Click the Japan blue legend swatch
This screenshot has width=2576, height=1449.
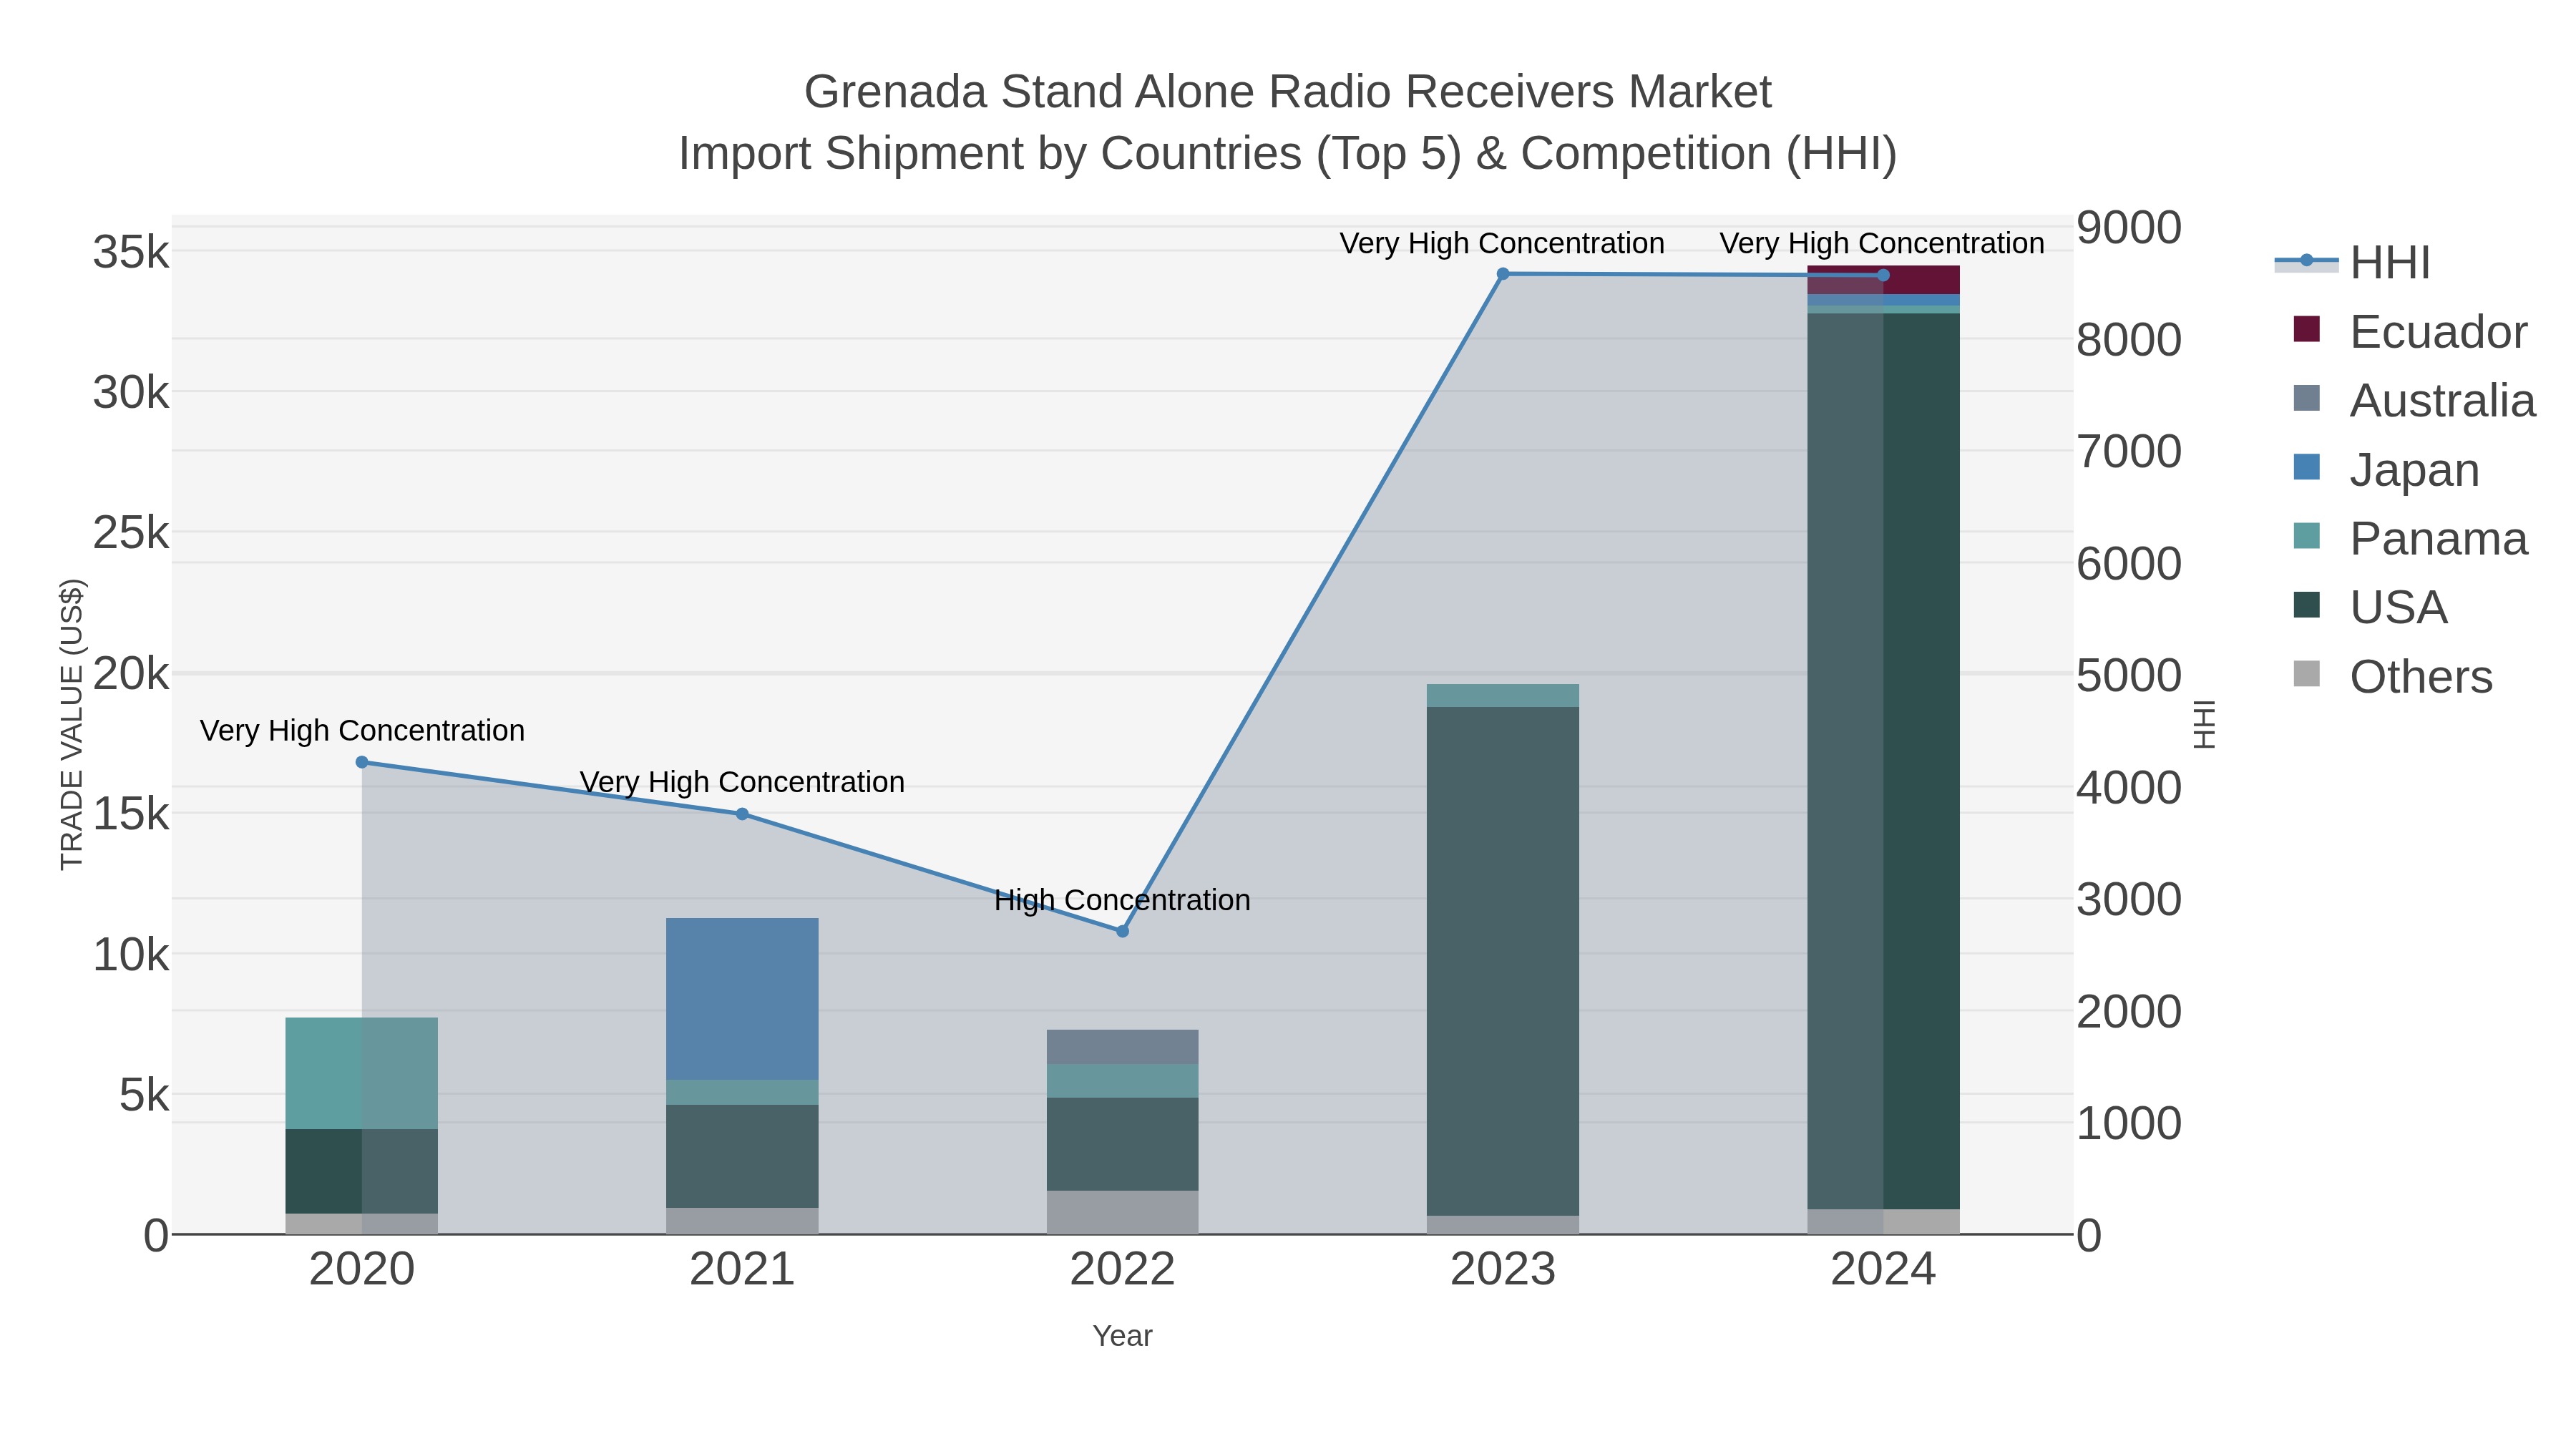[x=2306, y=467]
